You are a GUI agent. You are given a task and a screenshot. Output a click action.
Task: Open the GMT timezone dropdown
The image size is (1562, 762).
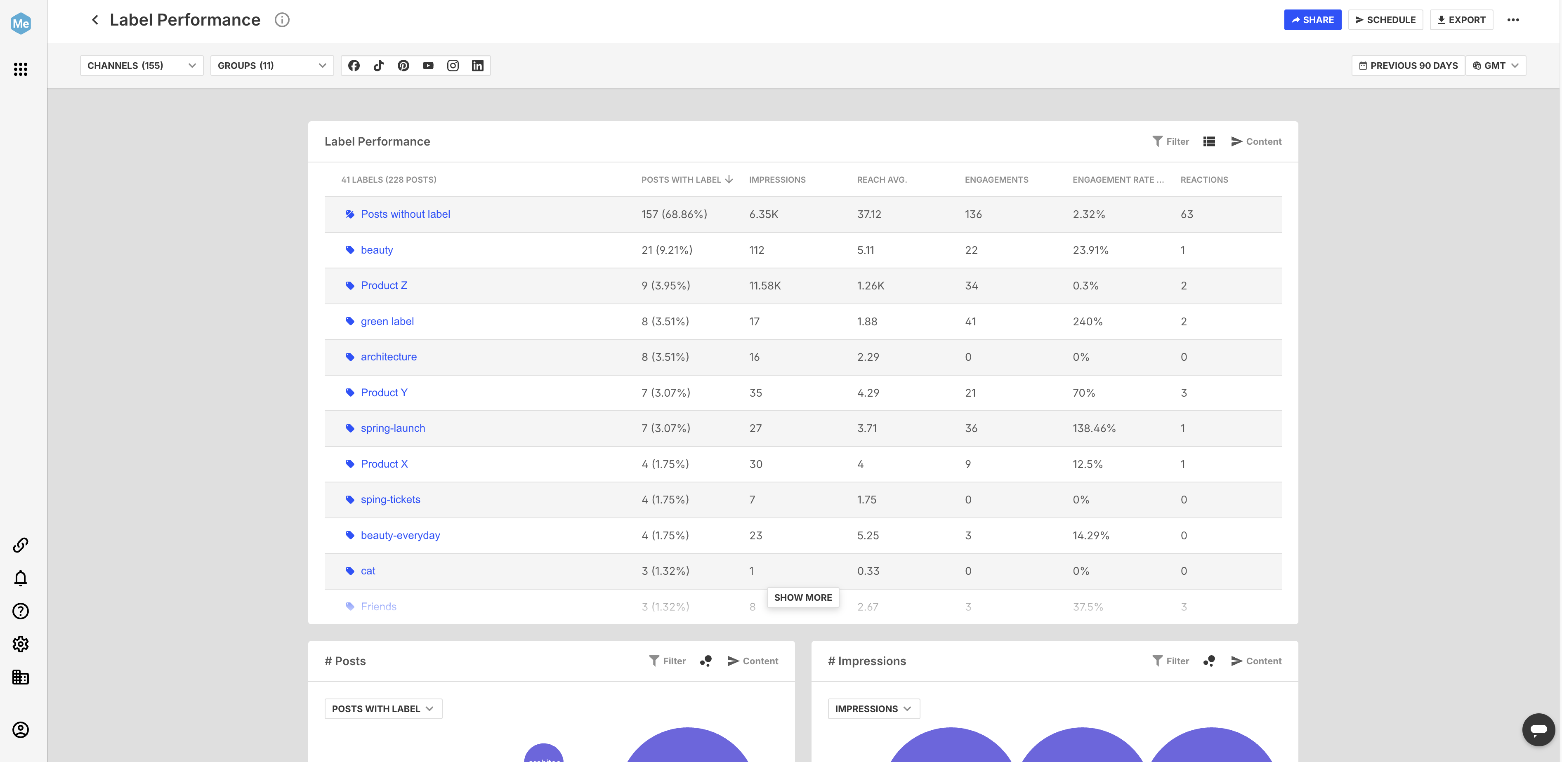coord(1496,66)
